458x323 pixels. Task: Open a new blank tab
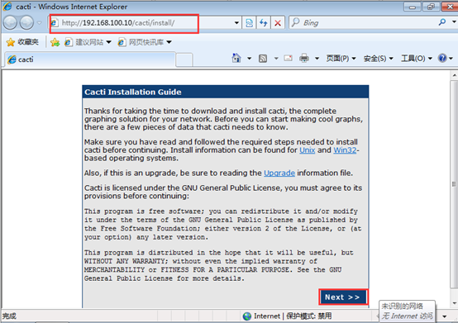coord(184,59)
